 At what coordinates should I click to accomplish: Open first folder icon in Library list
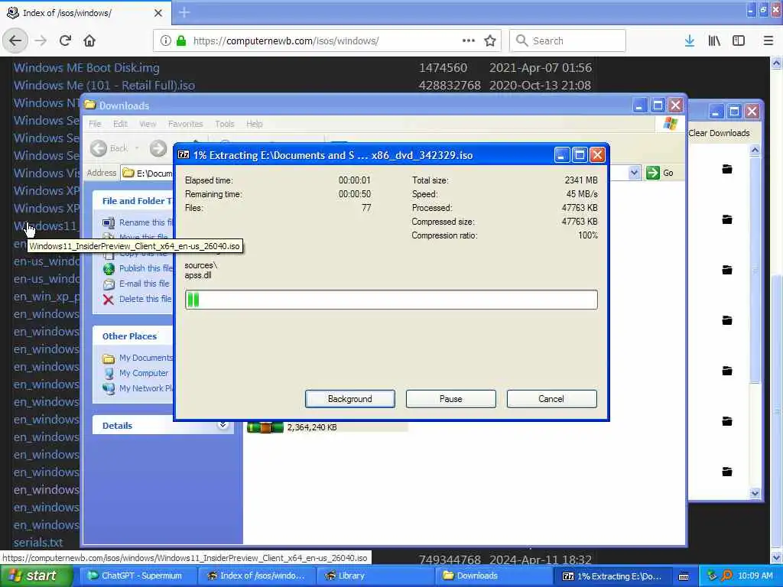coord(727,169)
